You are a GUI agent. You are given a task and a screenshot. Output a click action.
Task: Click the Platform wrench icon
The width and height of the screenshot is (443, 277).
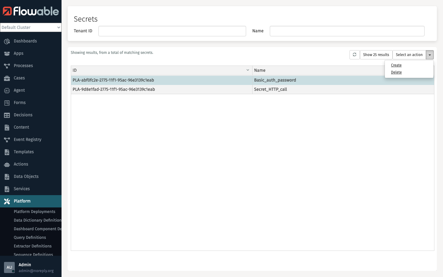7,201
